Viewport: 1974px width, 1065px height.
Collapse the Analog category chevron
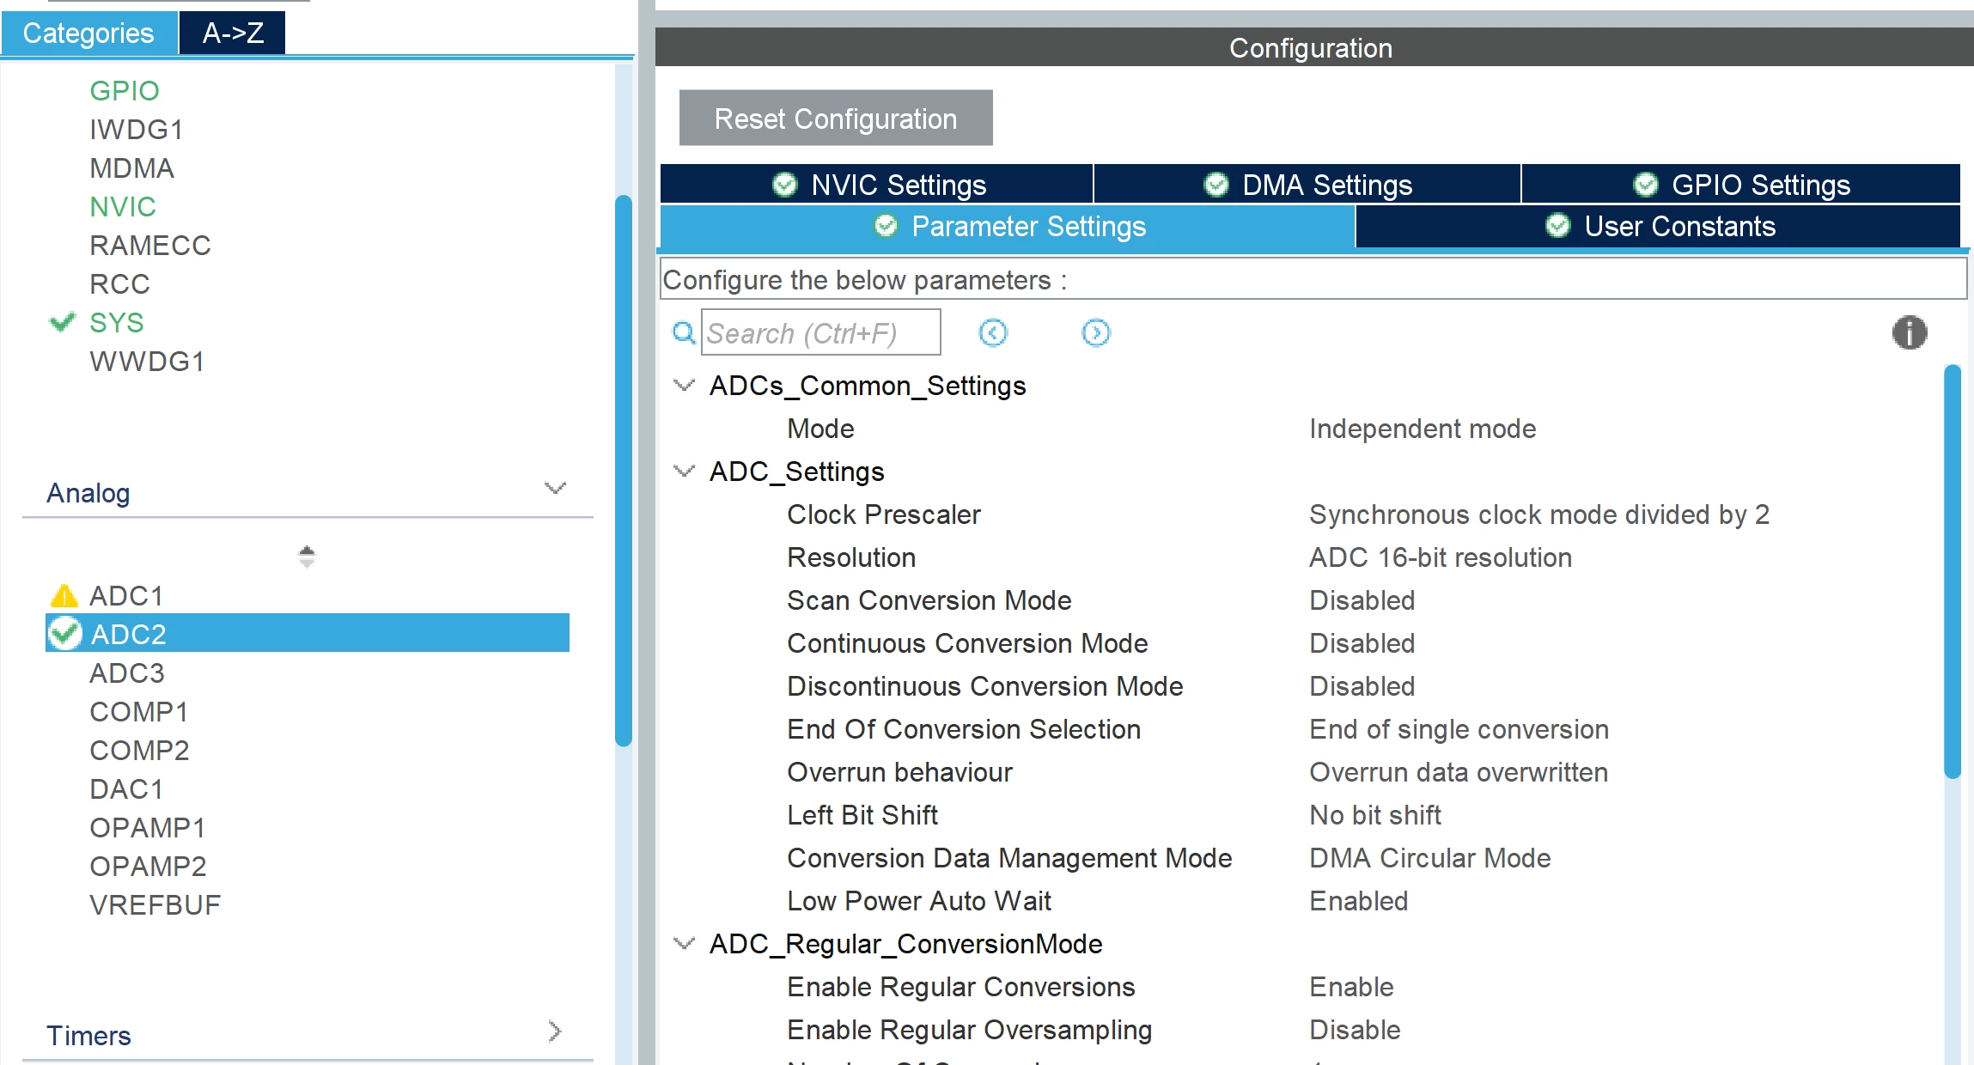pos(556,488)
